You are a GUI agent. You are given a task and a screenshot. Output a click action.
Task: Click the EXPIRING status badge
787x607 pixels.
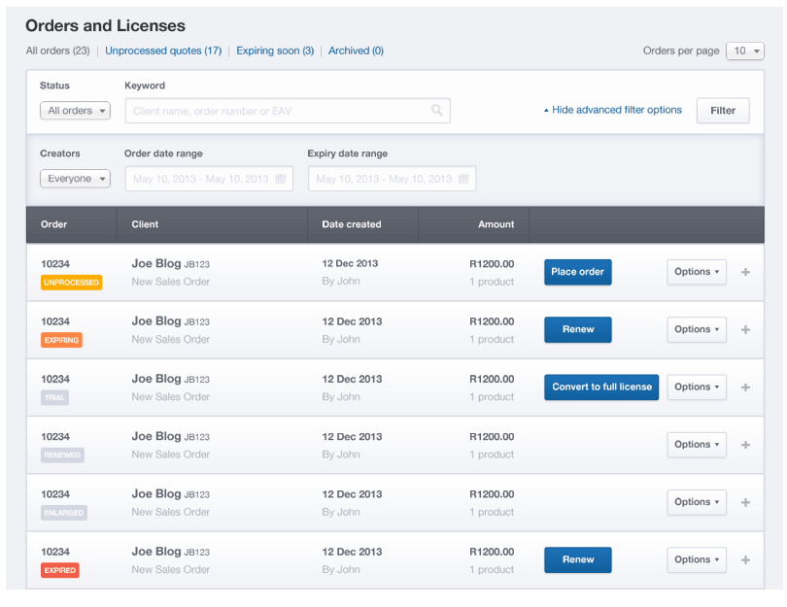61,340
